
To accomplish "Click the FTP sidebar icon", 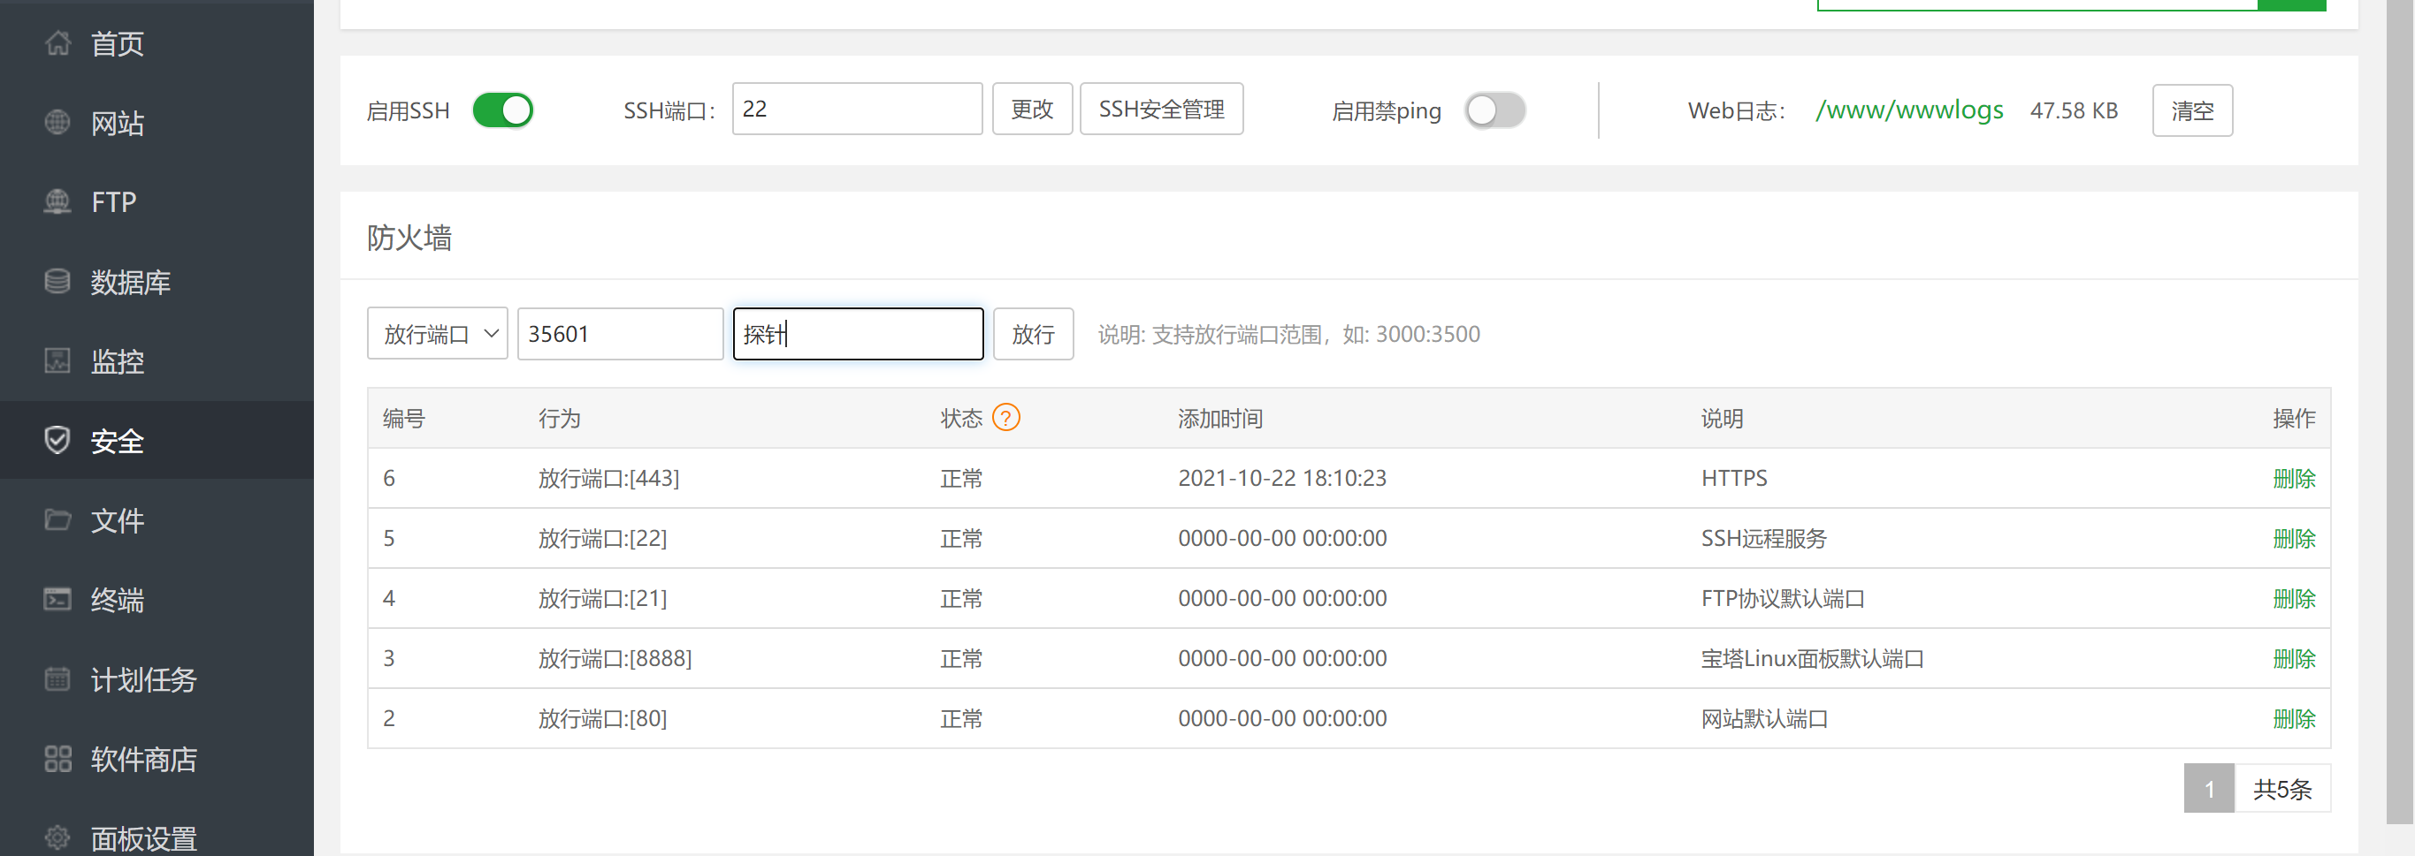I will click(x=58, y=201).
